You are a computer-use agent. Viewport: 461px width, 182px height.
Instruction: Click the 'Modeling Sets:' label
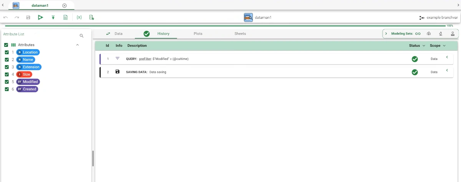click(402, 34)
